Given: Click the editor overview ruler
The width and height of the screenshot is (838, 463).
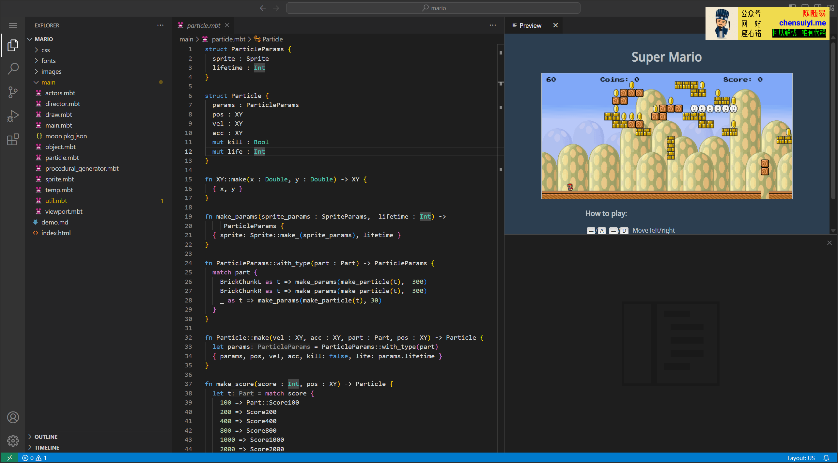Looking at the screenshot, I should click(501, 248).
